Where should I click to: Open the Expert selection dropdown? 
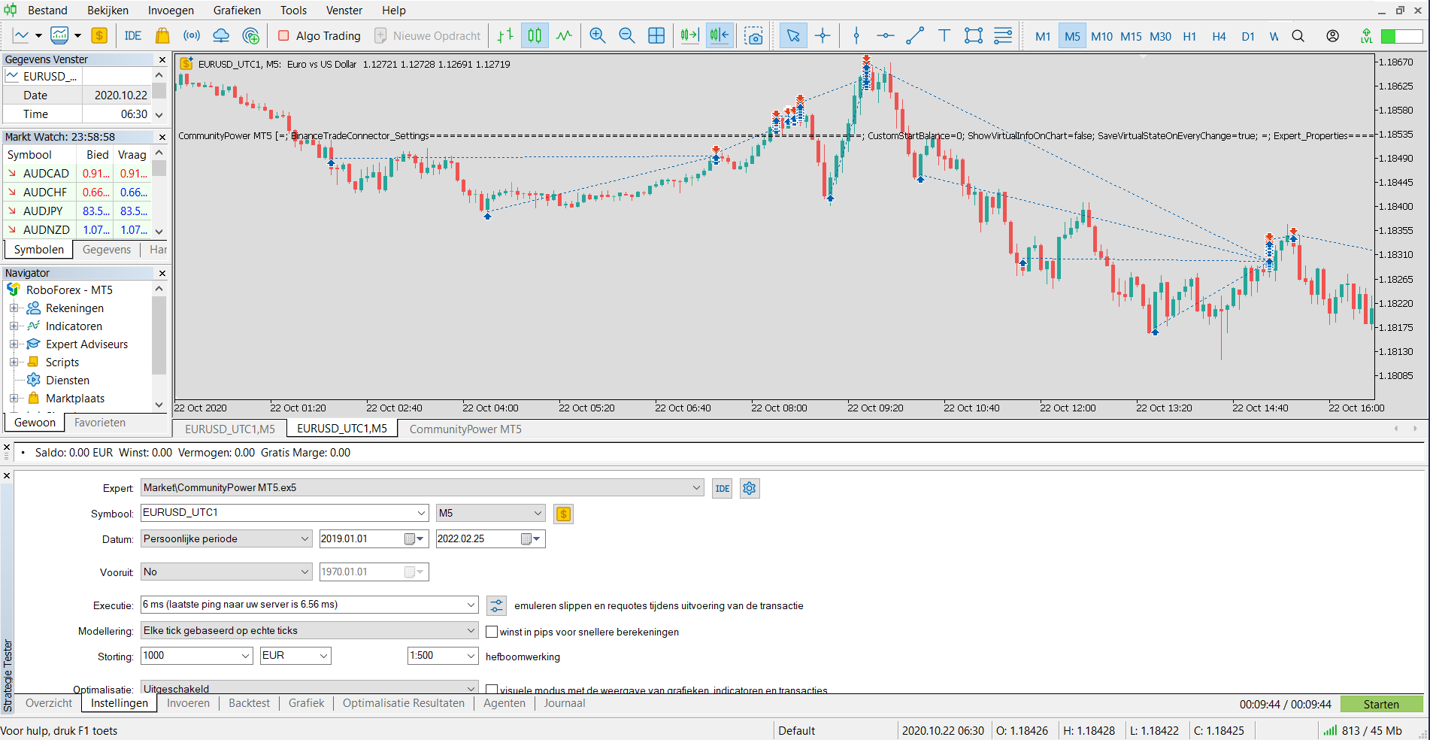[696, 487]
